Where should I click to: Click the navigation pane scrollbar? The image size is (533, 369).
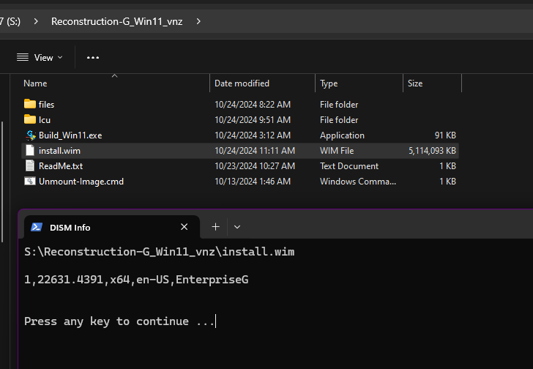point(3,168)
